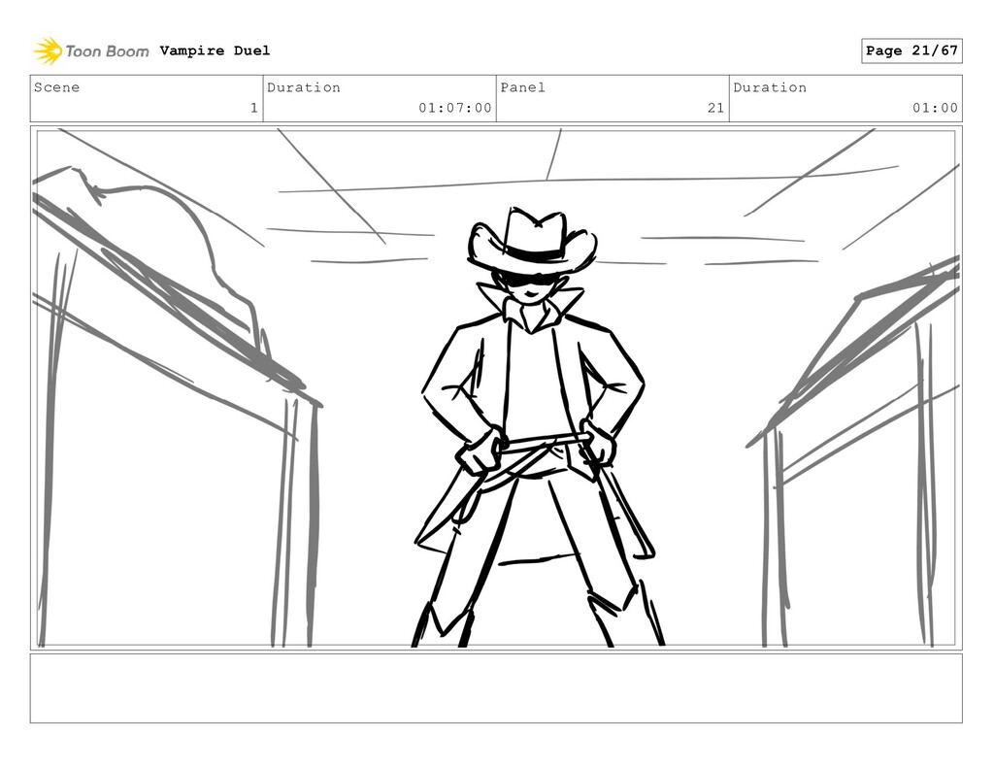The height and width of the screenshot is (768, 994).
Task: Click the empty notes box below panel
Action: 496,688
